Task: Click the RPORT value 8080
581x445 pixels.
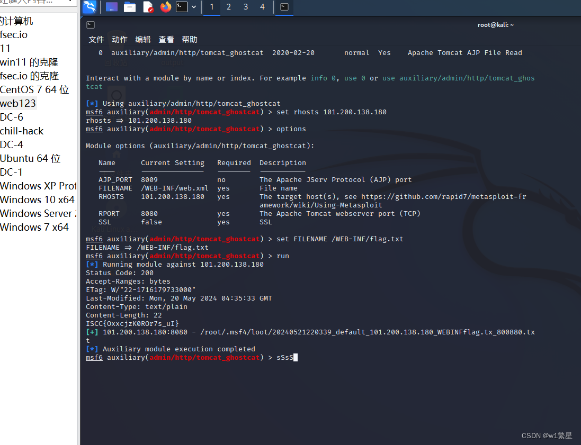Action: point(149,214)
